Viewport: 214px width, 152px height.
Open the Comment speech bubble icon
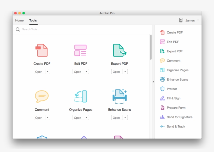tap(42, 96)
